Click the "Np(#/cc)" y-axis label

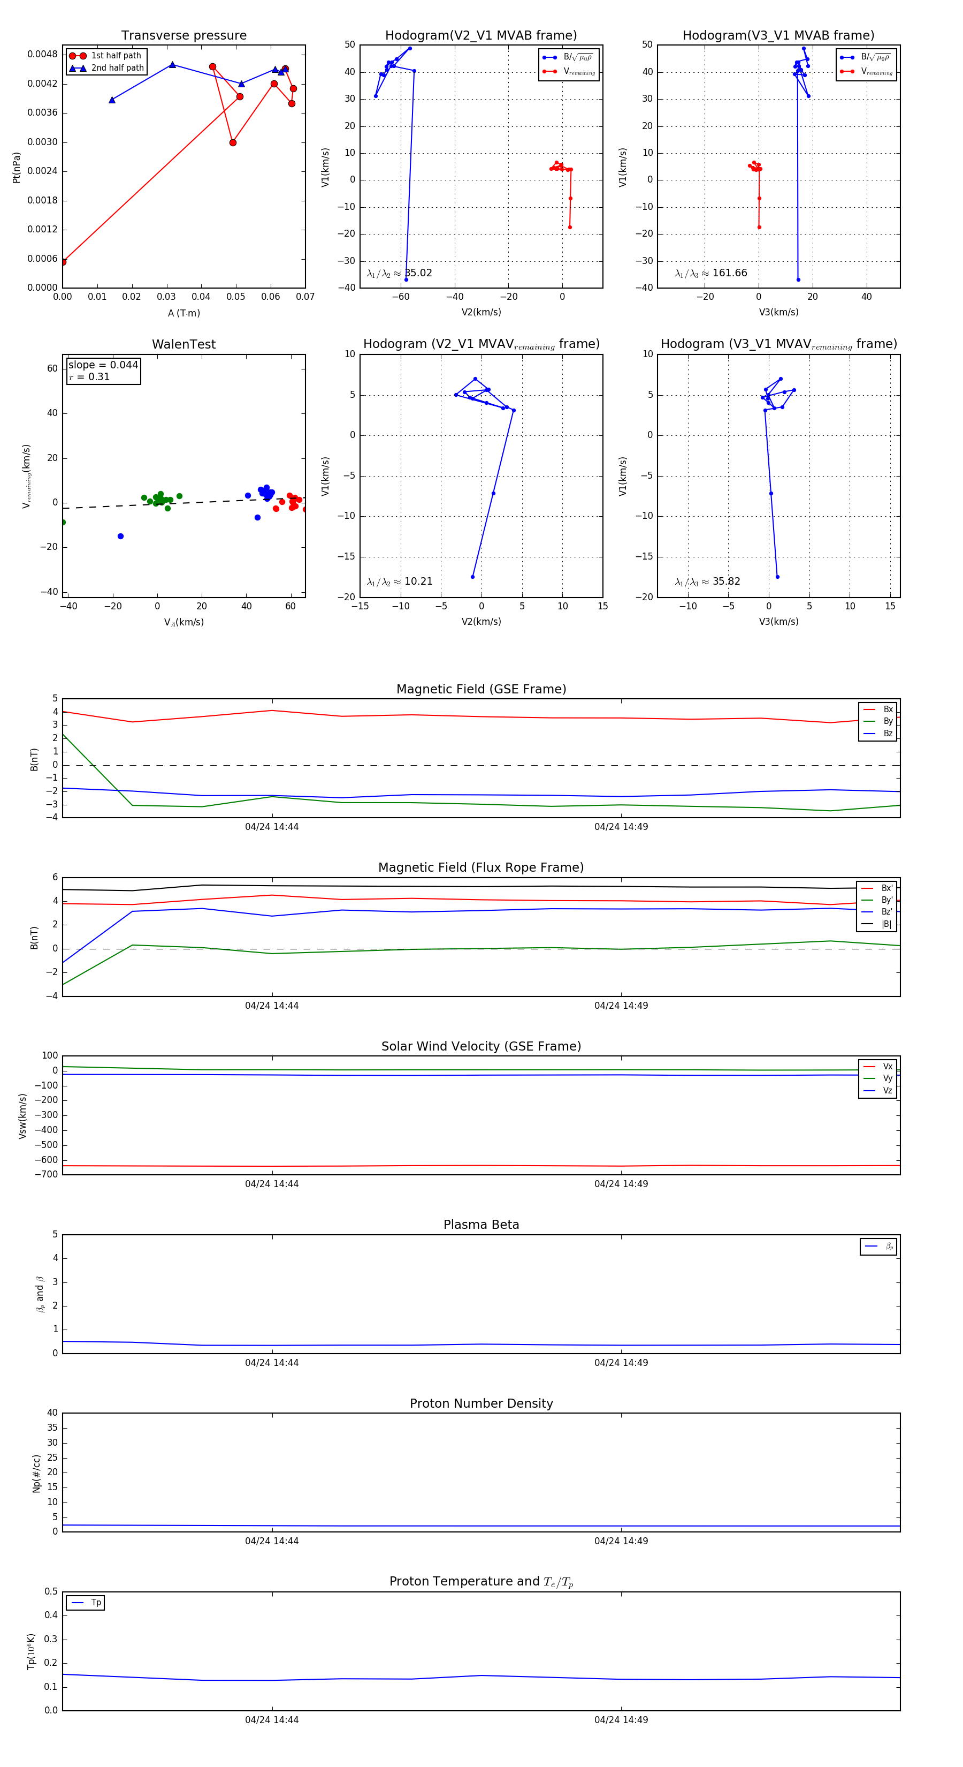click(x=36, y=1474)
